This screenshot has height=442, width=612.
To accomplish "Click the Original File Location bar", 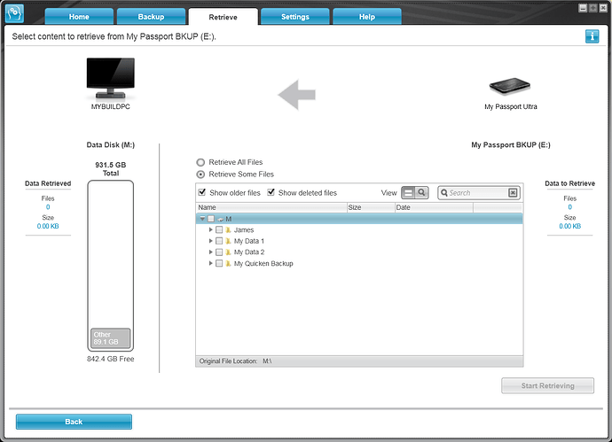I will tap(359, 361).
